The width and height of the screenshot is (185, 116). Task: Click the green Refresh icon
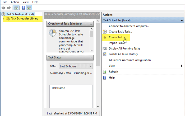point(105,72)
